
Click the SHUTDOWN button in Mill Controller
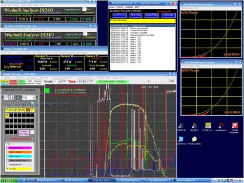pos(120,15)
